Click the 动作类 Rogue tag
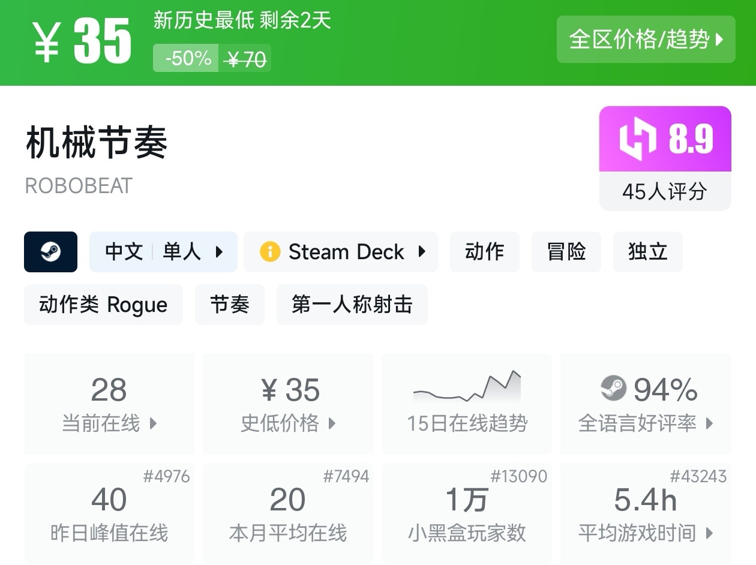Screen dimensions: 756x565 pos(103,305)
